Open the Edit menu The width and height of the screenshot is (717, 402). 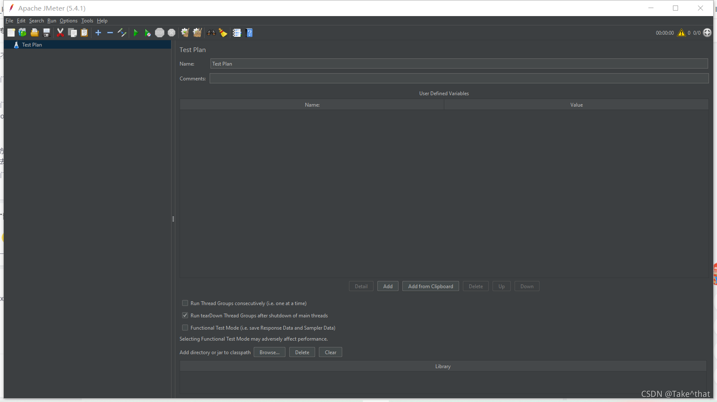click(x=21, y=21)
